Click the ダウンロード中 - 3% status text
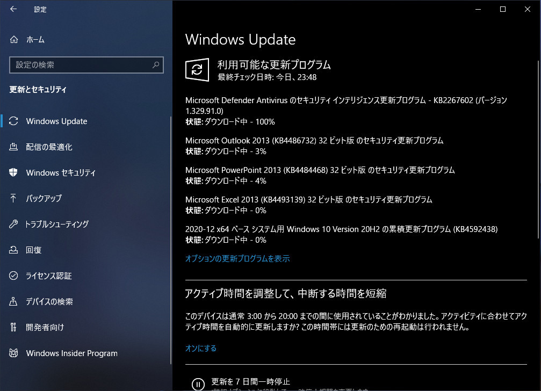The height and width of the screenshot is (391, 541). 235,151
